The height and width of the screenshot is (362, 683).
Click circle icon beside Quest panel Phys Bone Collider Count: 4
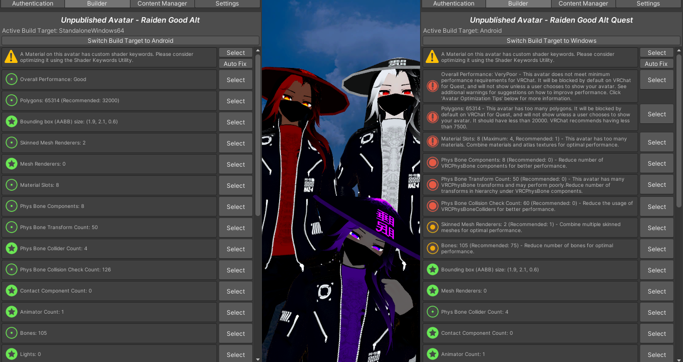pos(432,312)
